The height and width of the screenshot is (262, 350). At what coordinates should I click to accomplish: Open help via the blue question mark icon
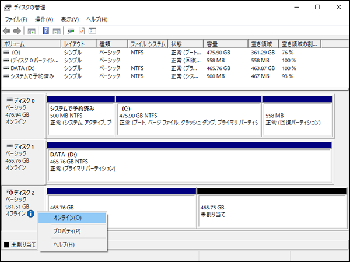coord(46,31)
